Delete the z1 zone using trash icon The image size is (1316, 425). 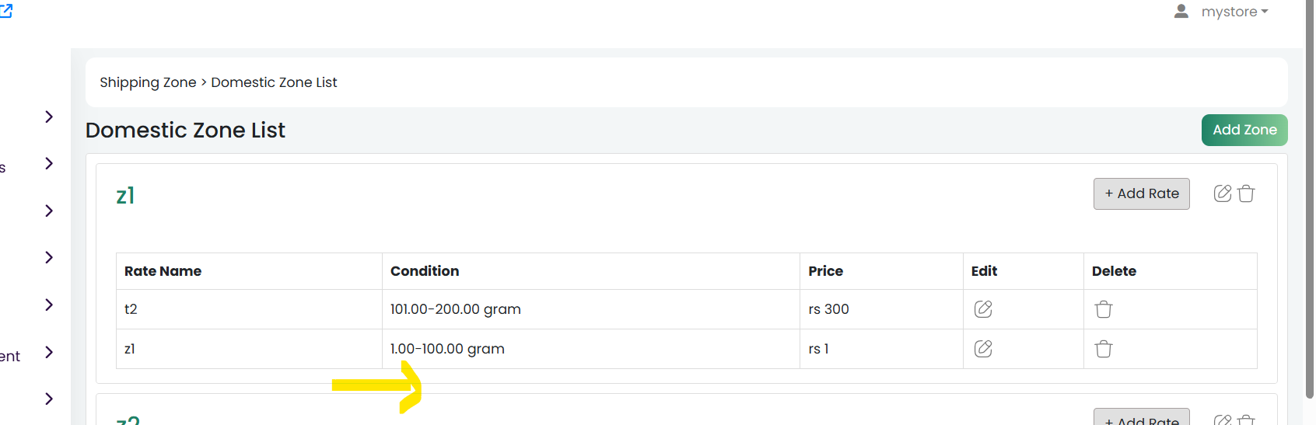pyautogui.click(x=1246, y=193)
